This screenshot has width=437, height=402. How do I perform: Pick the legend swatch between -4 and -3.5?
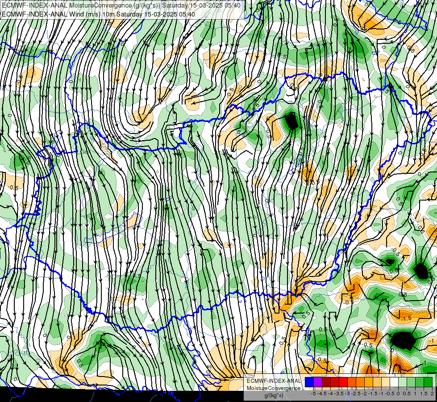pyautogui.click(x=335, y=382)
